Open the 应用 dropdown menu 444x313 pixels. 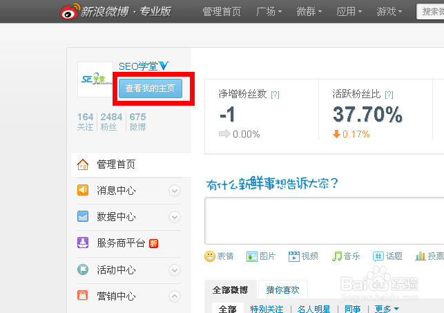pos(349,12)
